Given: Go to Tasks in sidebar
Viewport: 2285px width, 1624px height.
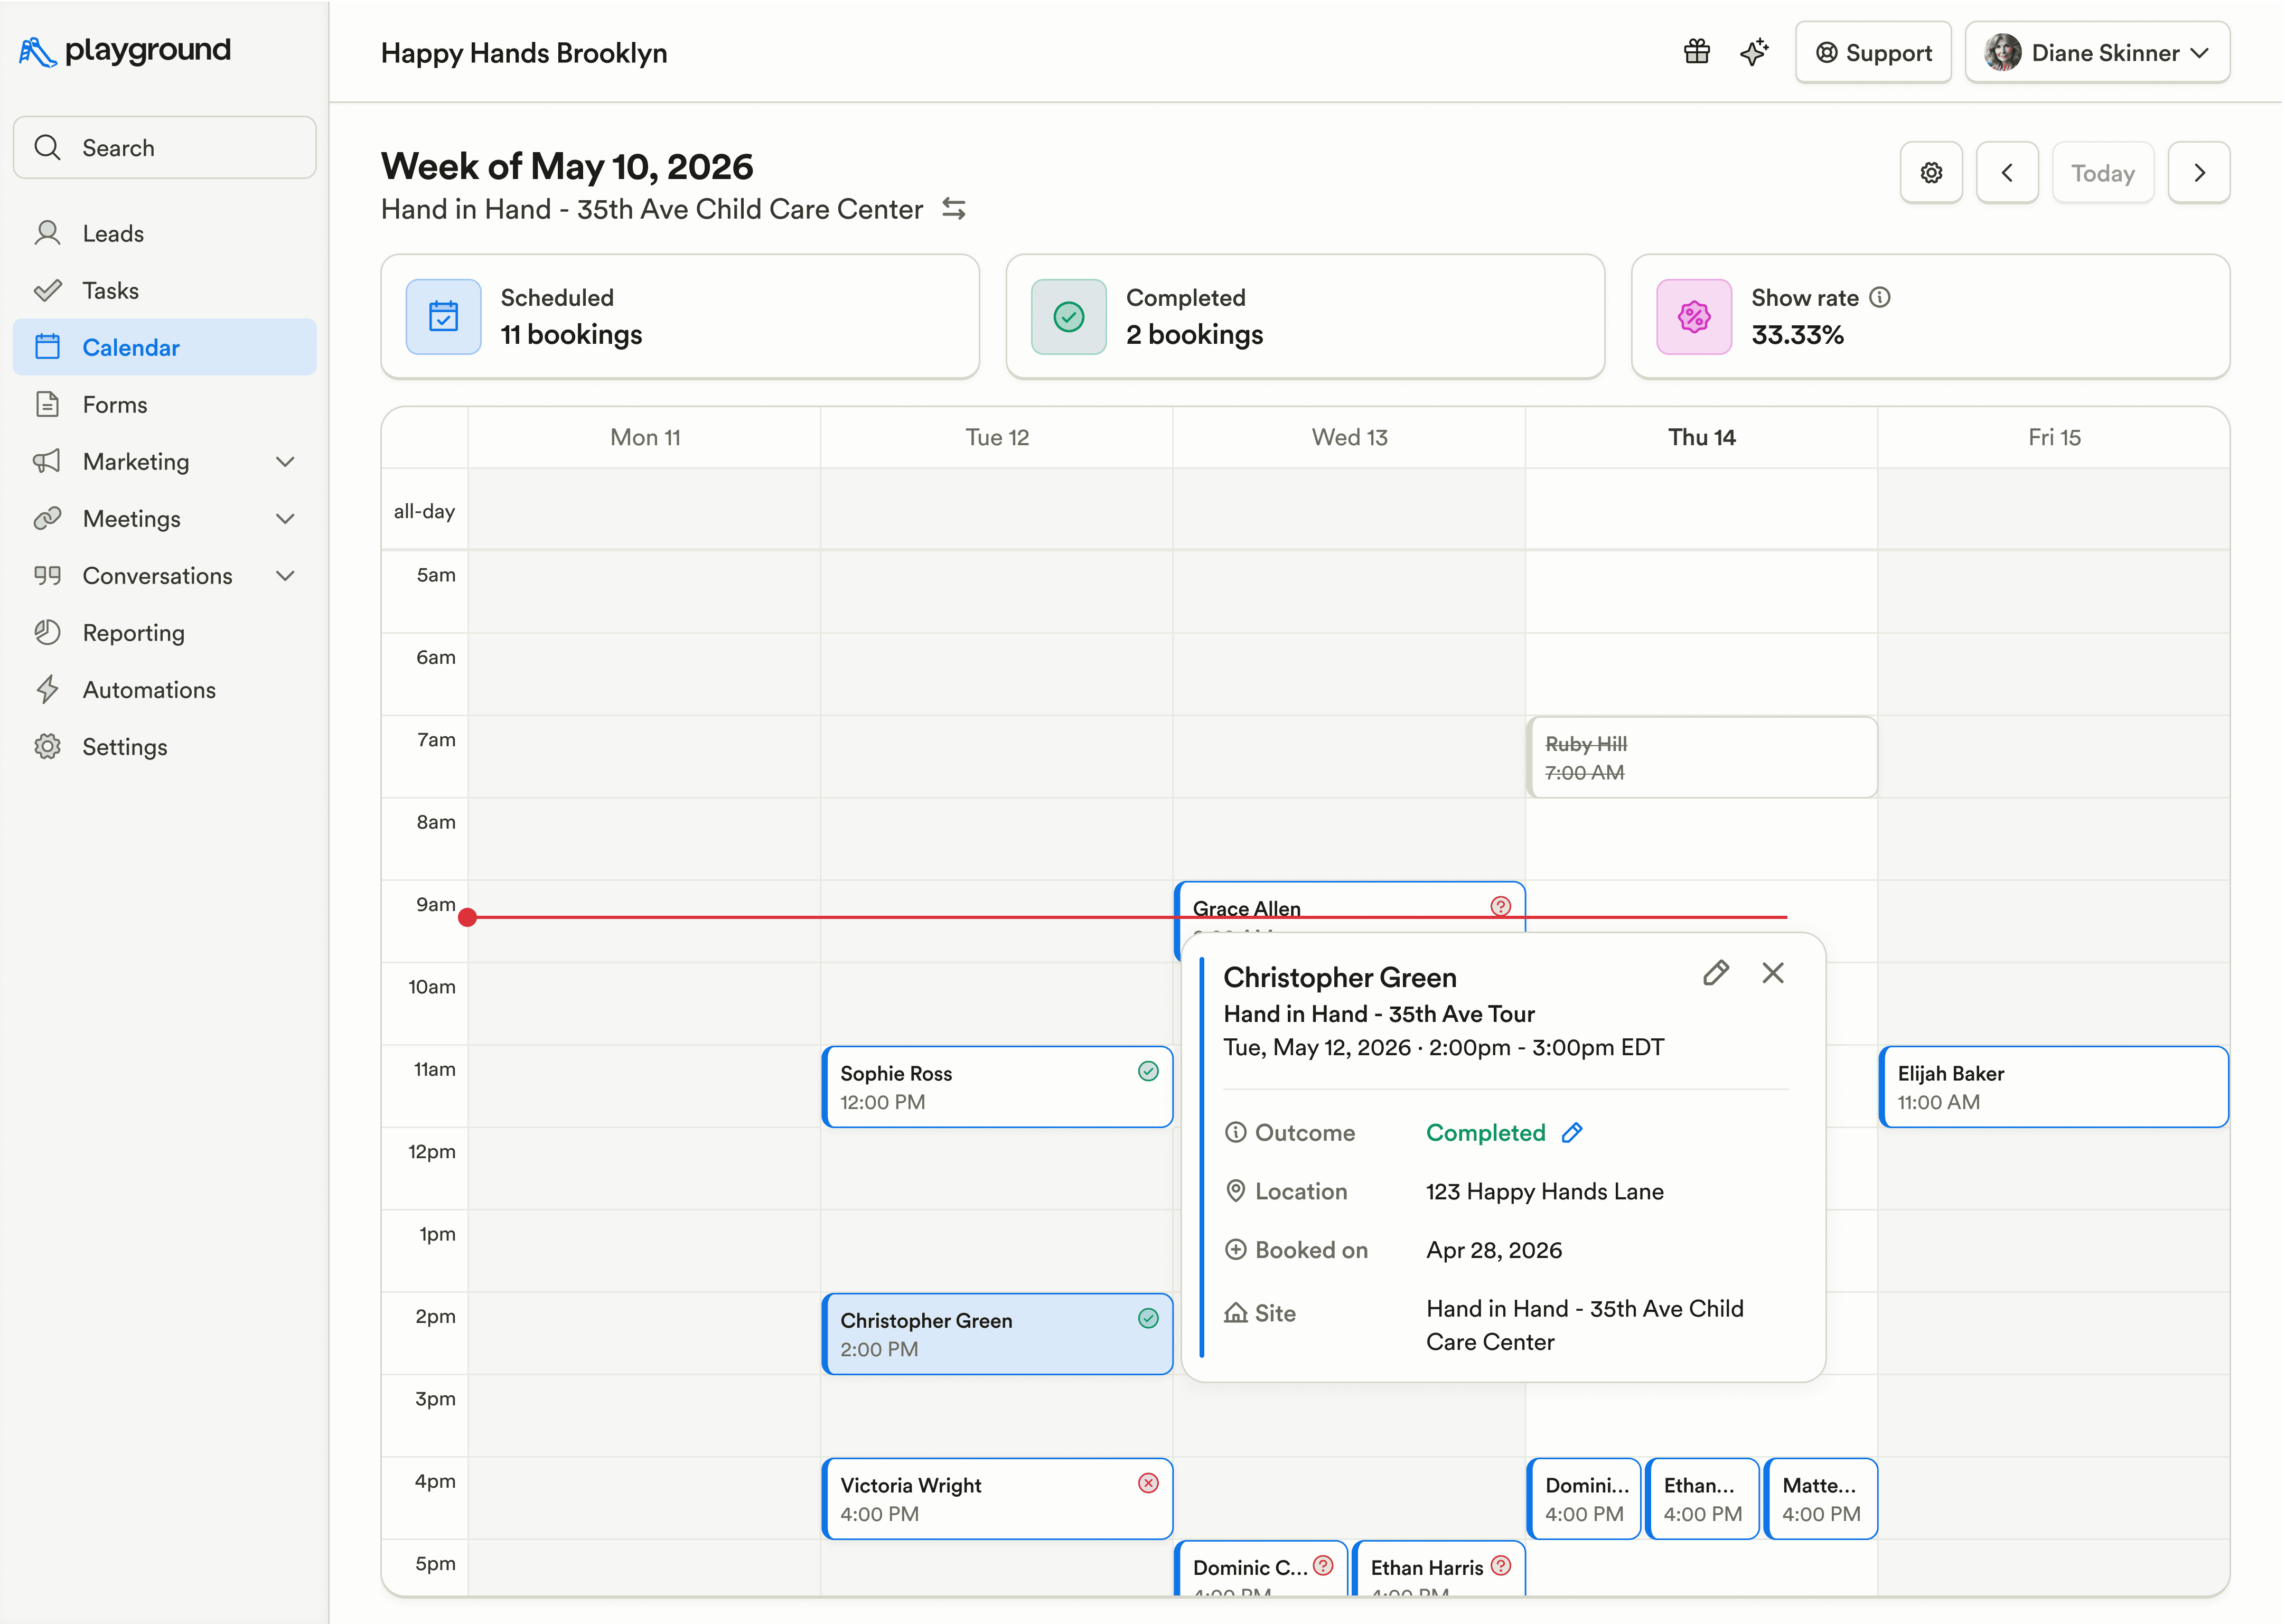Looking at the screenshot, I should tap(165, 291).
